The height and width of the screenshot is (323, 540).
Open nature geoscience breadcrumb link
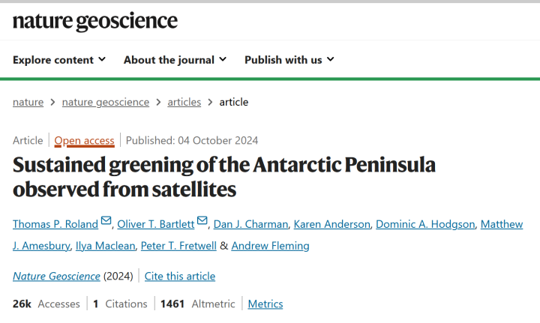[106, 102]
